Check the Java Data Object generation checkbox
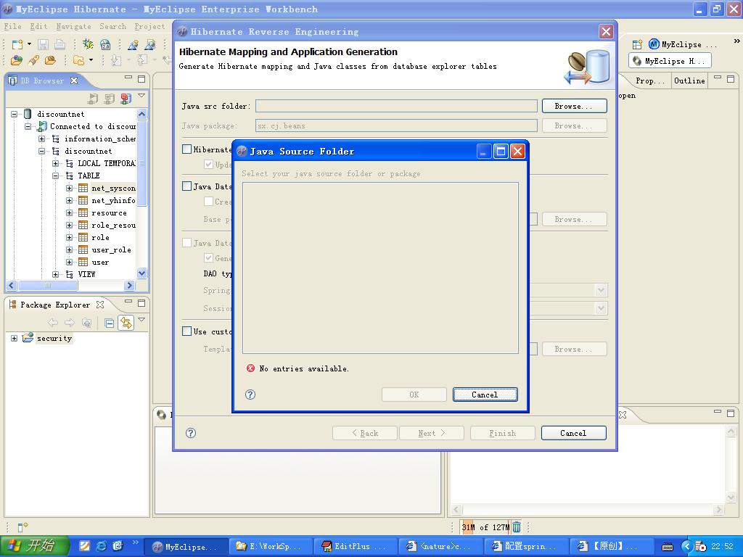This screenshot has width=743, height=557. click(187, 186)
